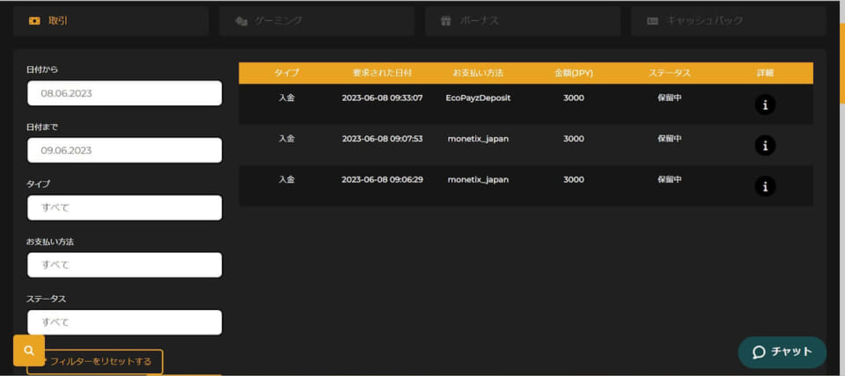This screenshot has width=845, height=376.
Task: Open the お支払い方法 filter dropdown
Action: [124, 264]
